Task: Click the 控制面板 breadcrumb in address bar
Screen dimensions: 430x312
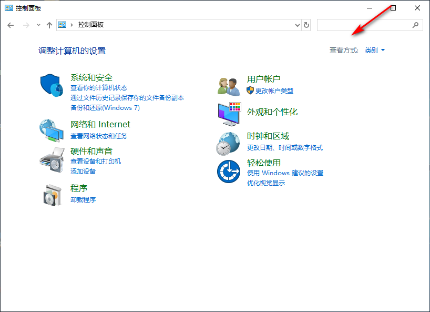Action: pyautogui.click(x=91, y=25)
